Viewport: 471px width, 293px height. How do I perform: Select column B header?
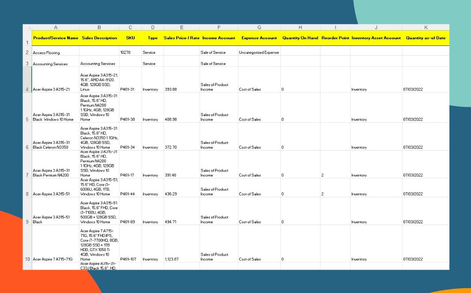99,27
